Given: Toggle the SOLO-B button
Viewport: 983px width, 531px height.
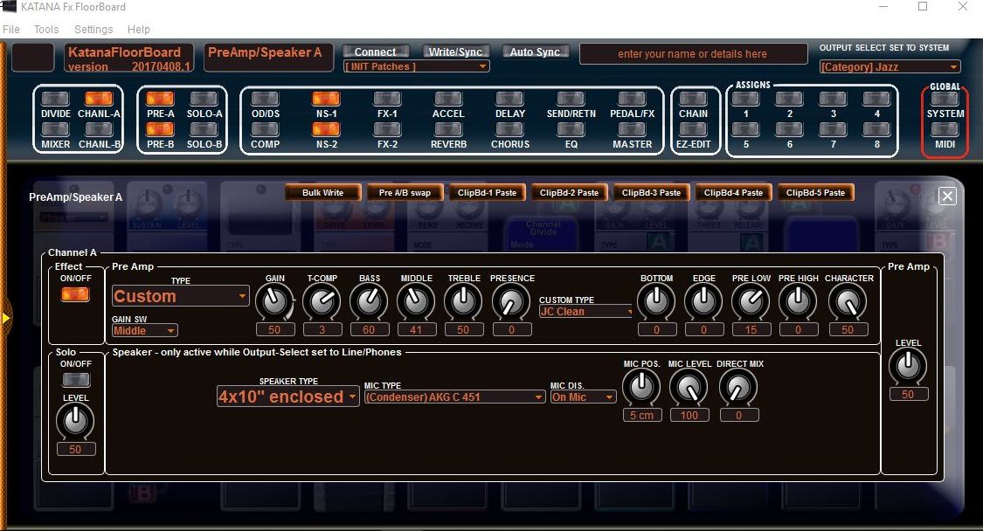Looking at the screenshot, I should (x=204, y=129).
